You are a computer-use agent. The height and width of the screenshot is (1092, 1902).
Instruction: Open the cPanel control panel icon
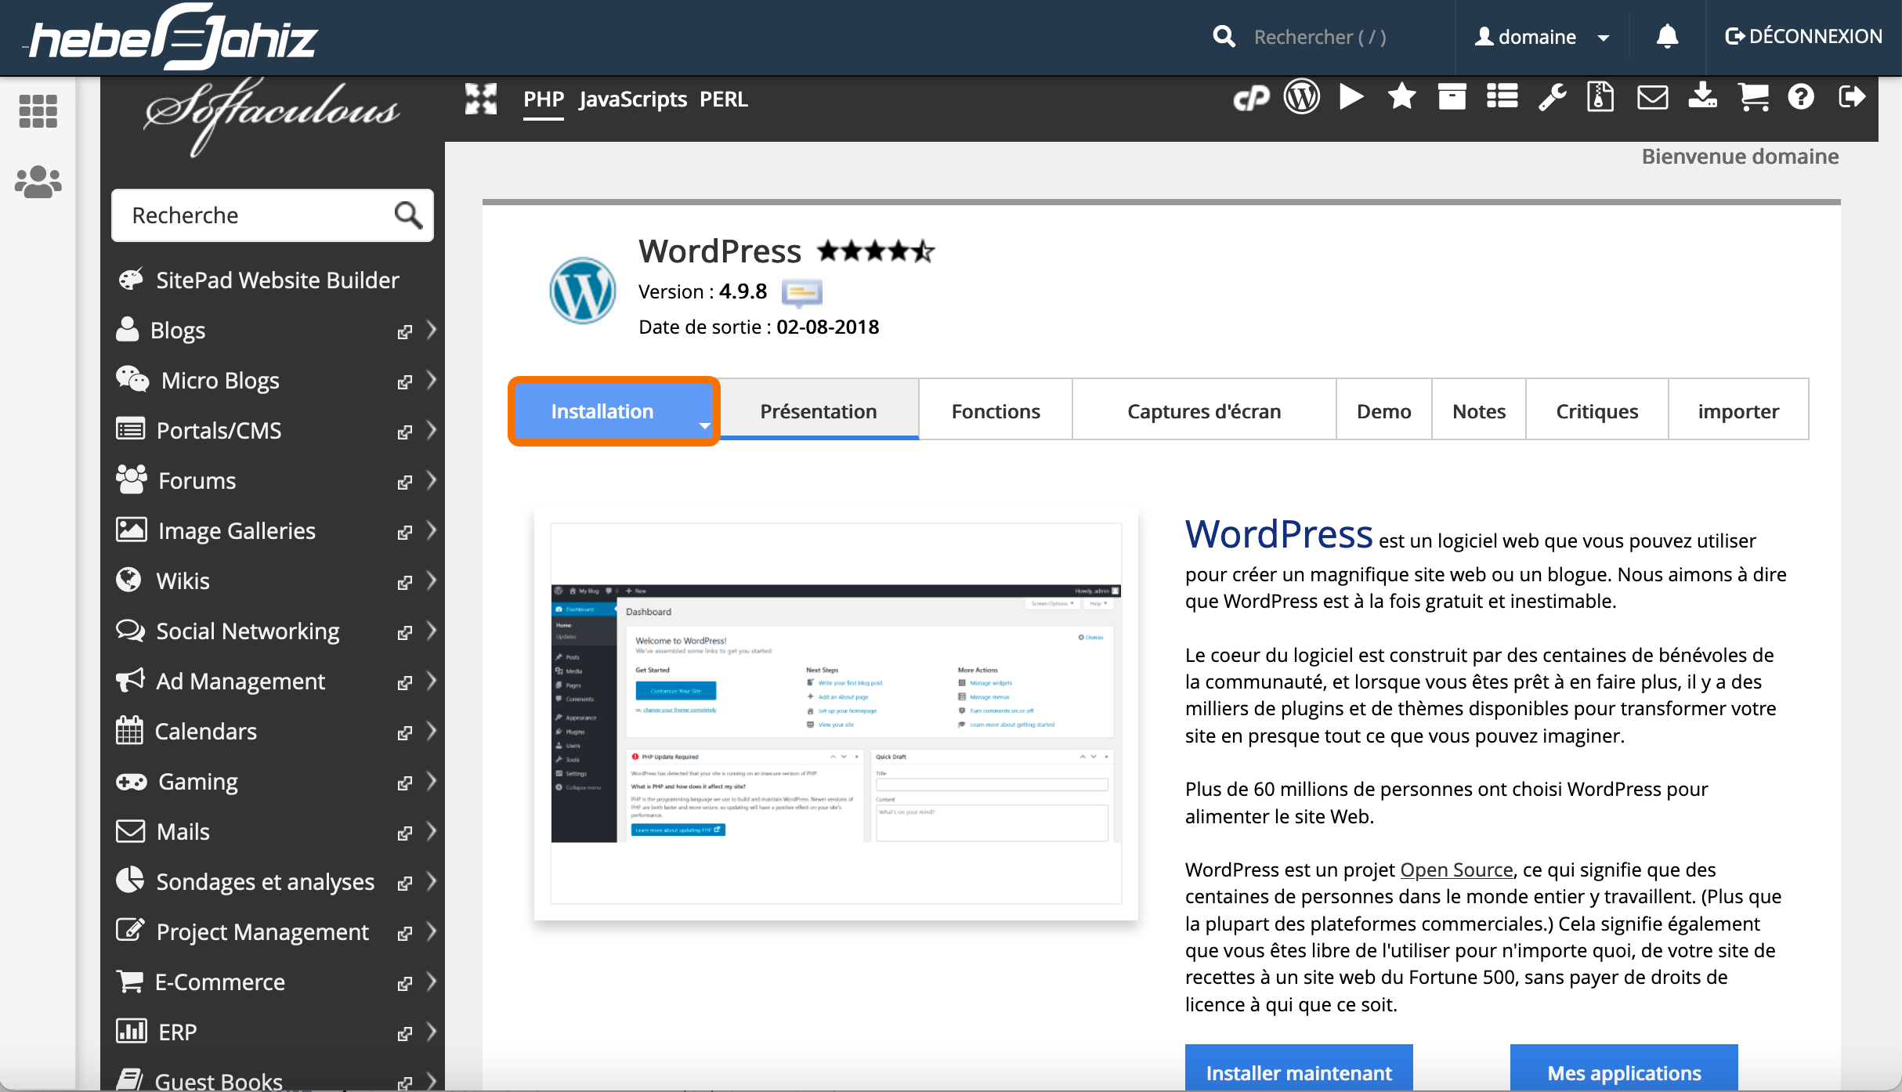1251,99
